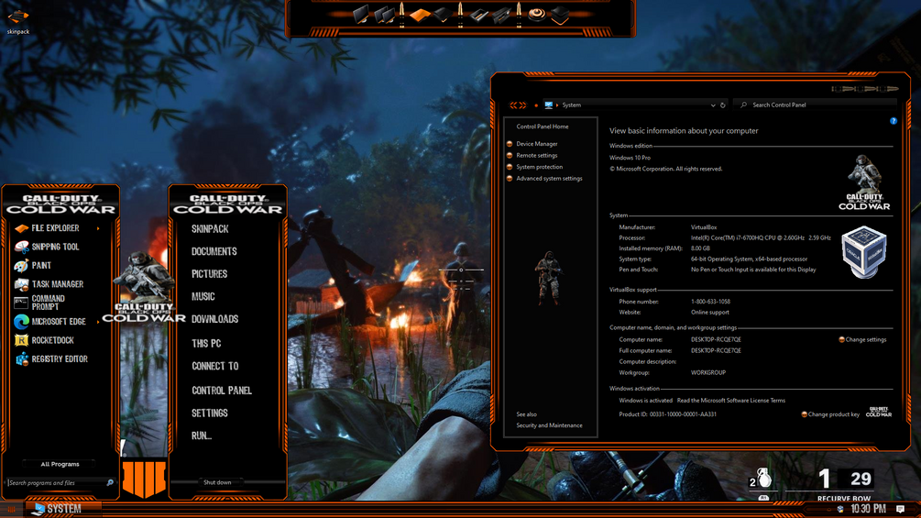Click All Programs button
The image size is (921, 518).
60,464
